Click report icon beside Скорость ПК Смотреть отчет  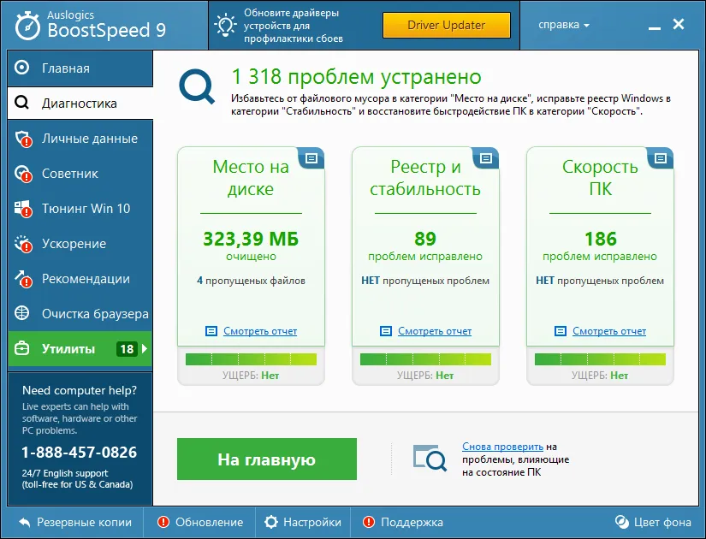(561, 331)
